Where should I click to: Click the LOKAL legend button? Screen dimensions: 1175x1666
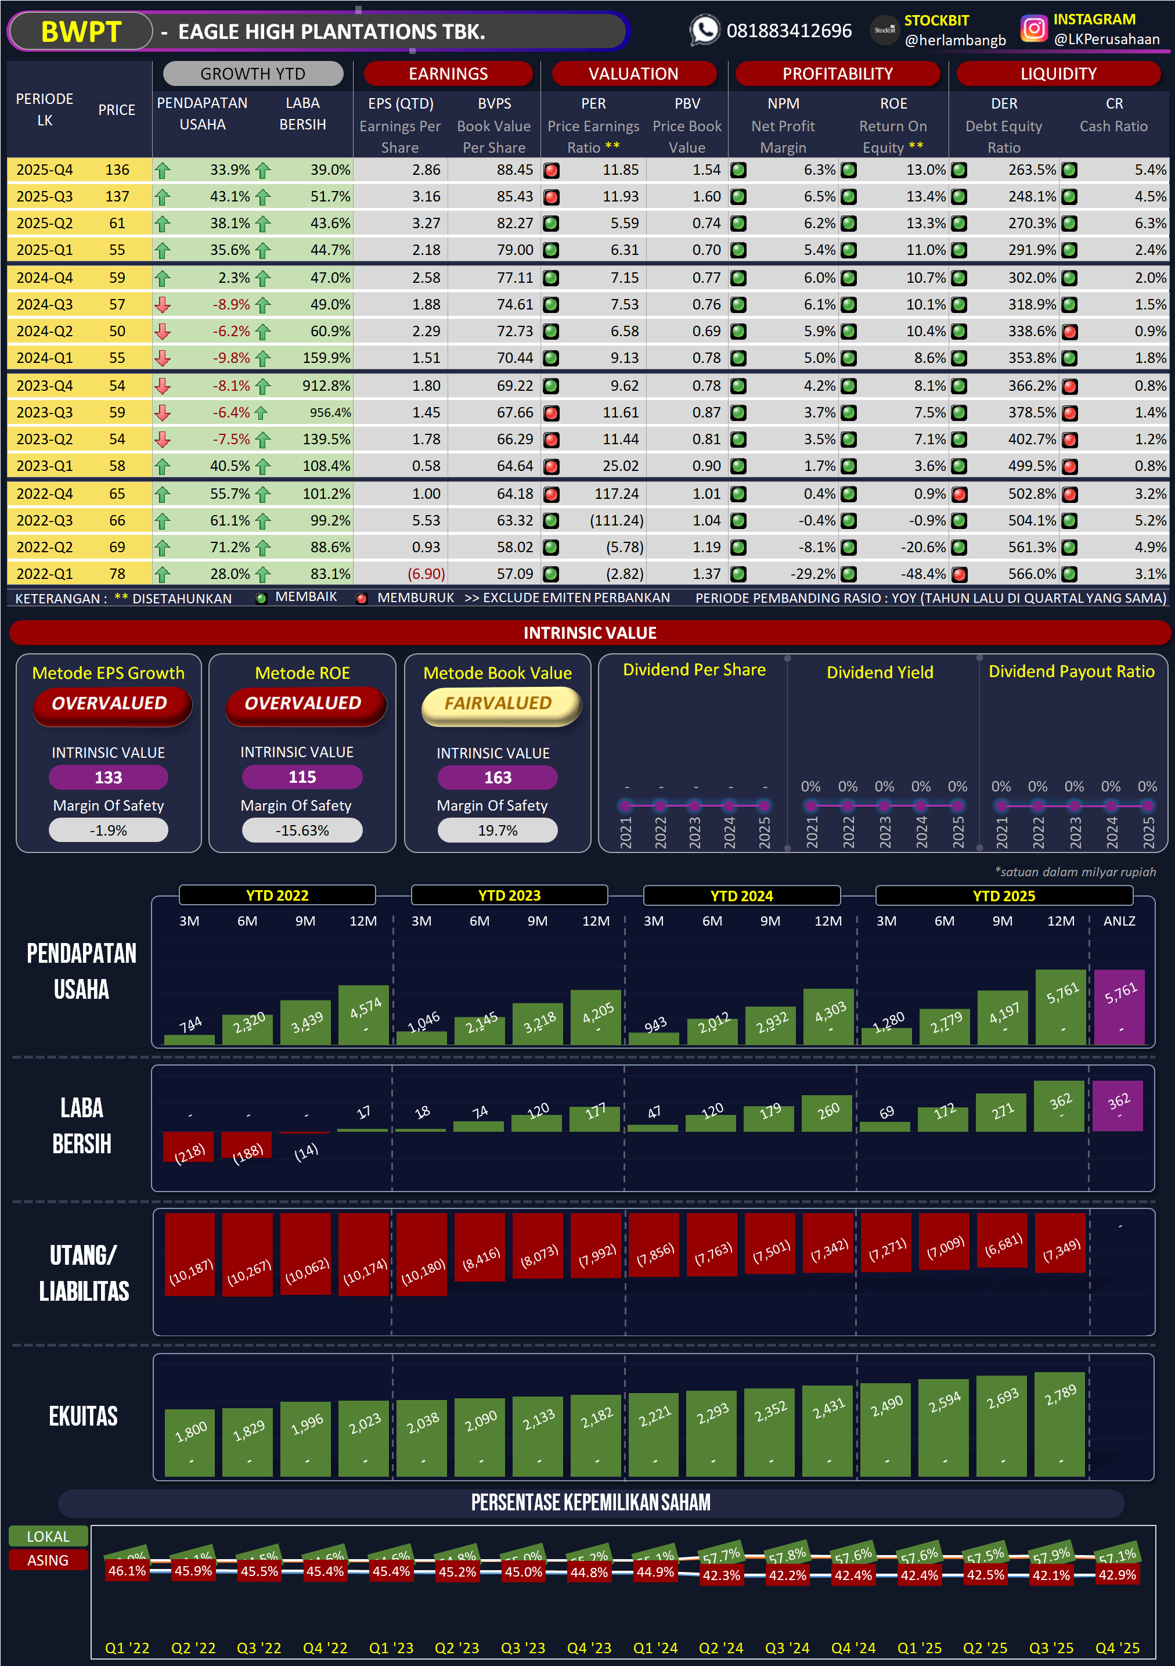click(48, 1536)
